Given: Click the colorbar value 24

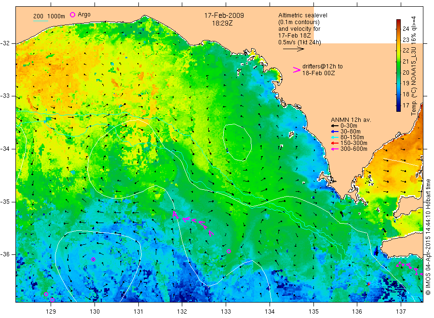Looking at the screenshot, I should 406,29.
